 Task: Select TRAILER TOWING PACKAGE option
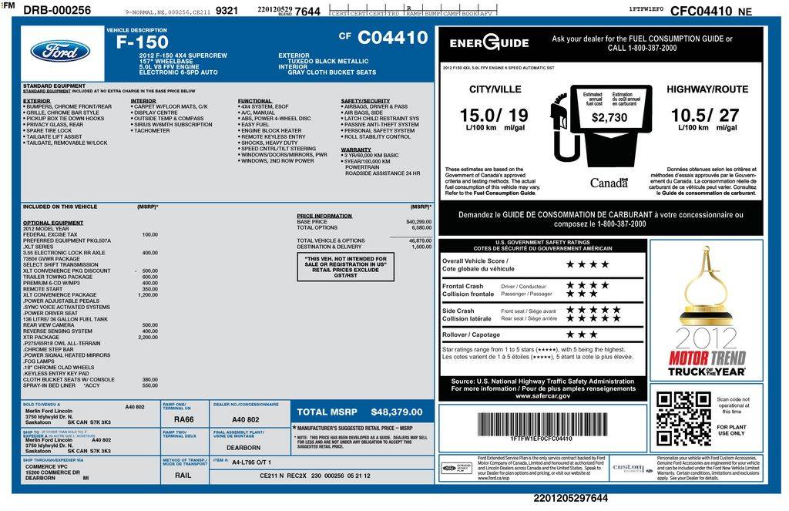click(x=91, y=277)
